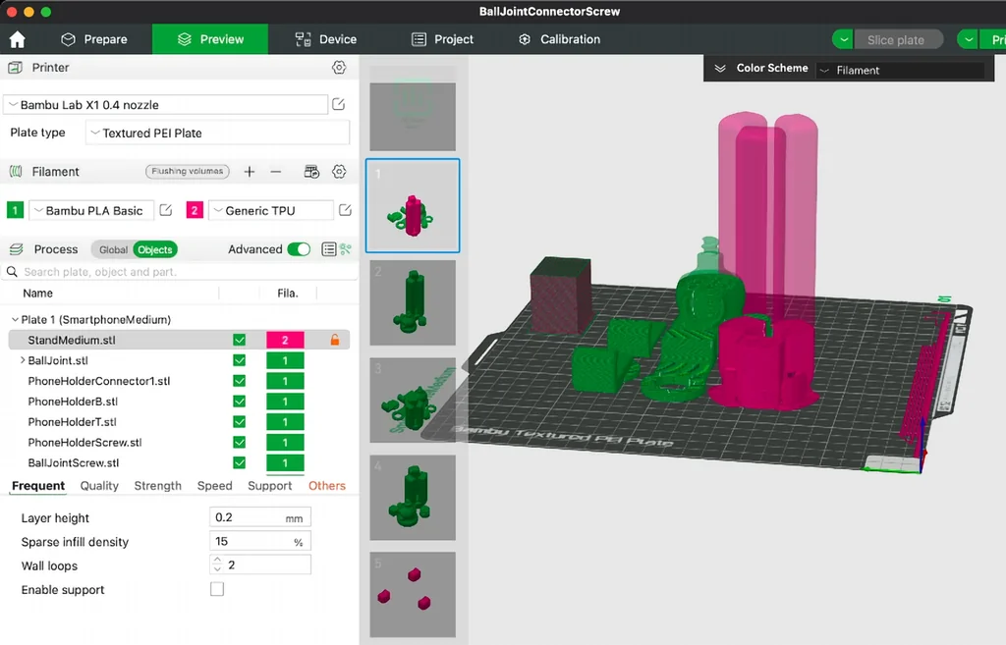Click the Slice plate button
This screenshot has height=645, width=1006.
point(898,39)
